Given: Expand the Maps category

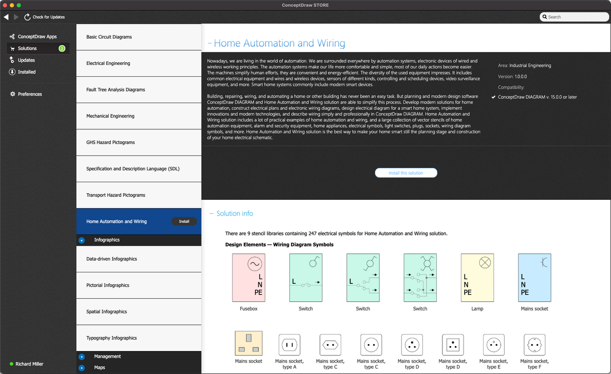Looking at the screenshot, I should (82, 368).
